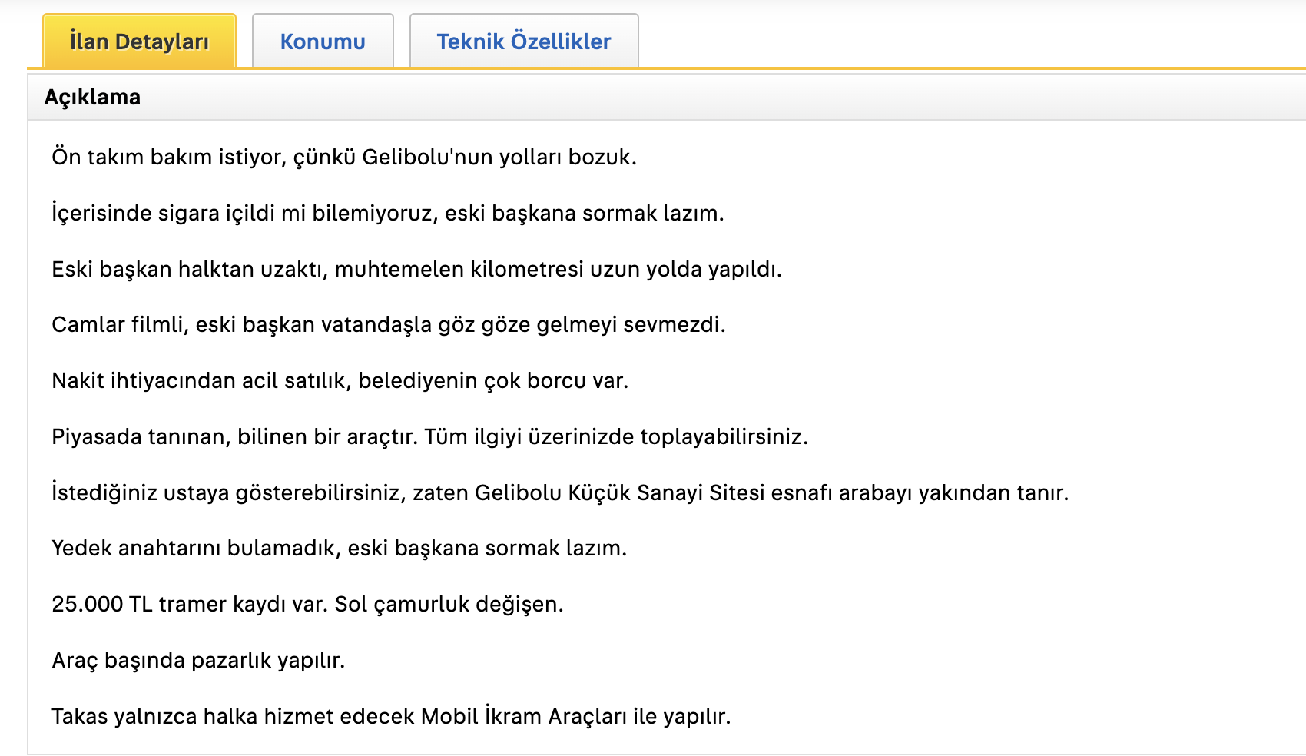The image size is (1306, 756).
Task: Click 'çünkü Gelibolu'nun yolları bozuk' text
Action: 465,157
